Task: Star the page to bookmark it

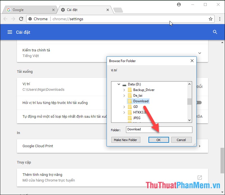Action: point(211,19)
